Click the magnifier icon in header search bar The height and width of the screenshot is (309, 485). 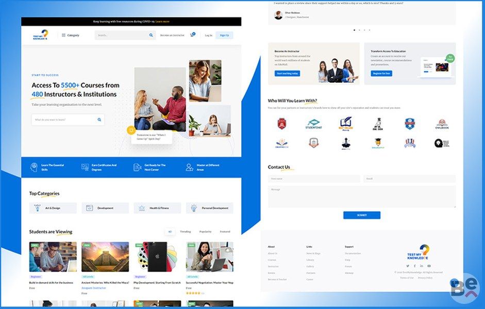coord(151,36)
